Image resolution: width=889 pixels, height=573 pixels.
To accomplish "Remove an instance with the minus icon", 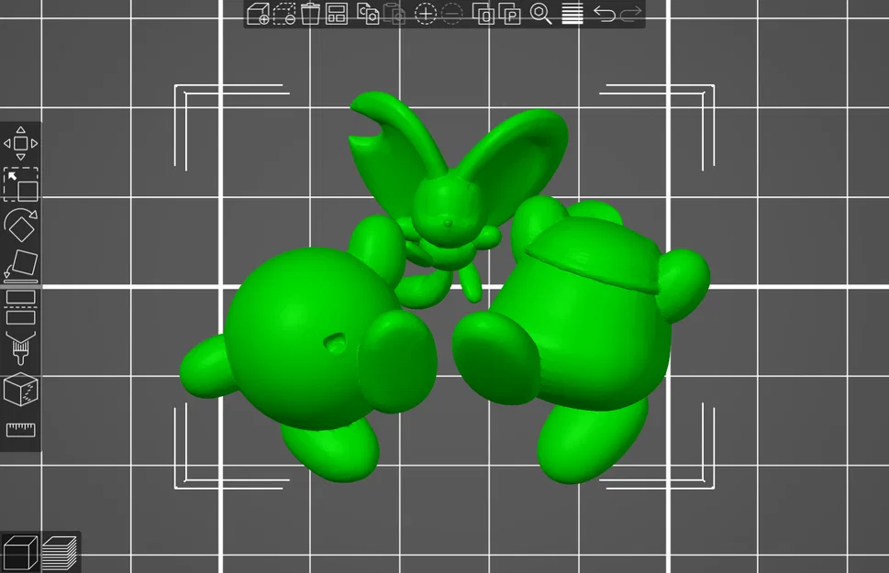I will point(452,14).
